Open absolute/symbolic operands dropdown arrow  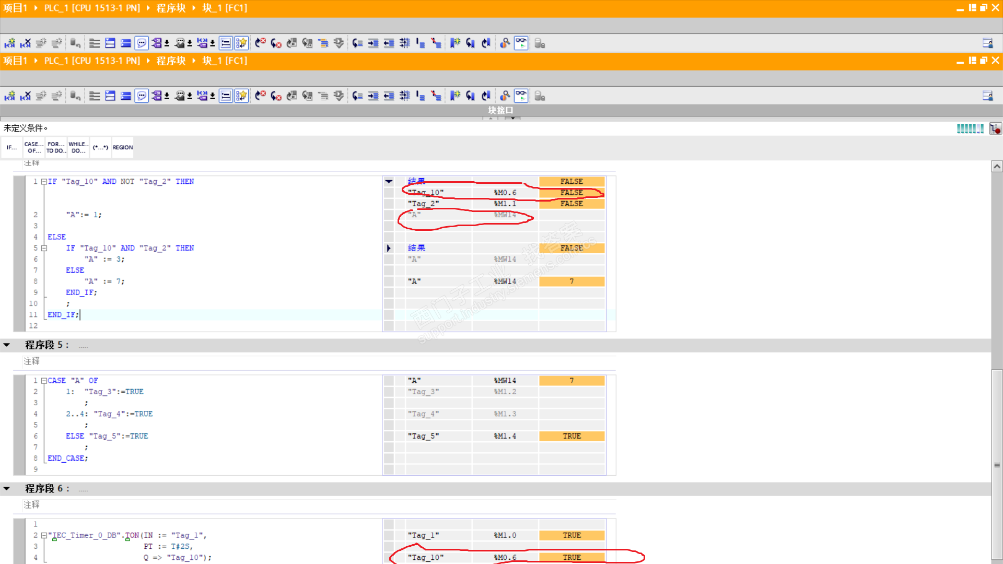167,96
